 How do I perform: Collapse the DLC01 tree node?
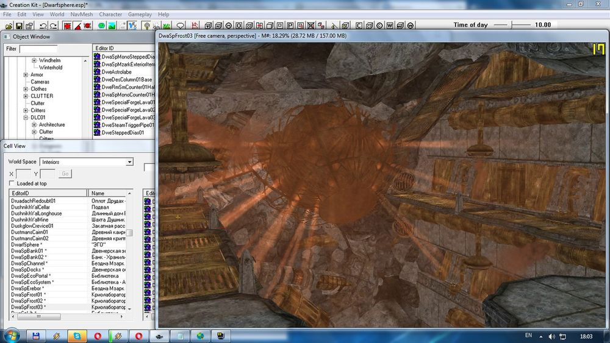coord(26,118)
